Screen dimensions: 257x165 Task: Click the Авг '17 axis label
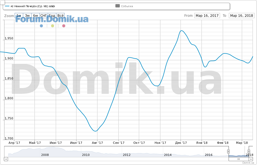point(97,143)
